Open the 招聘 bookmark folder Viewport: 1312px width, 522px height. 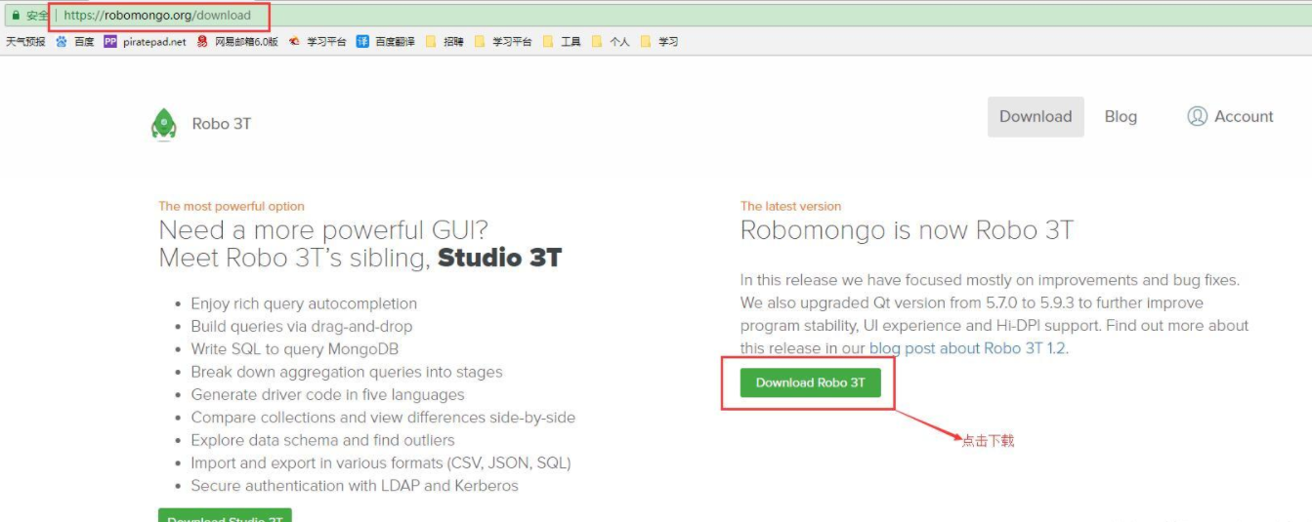tap(444, 42)
